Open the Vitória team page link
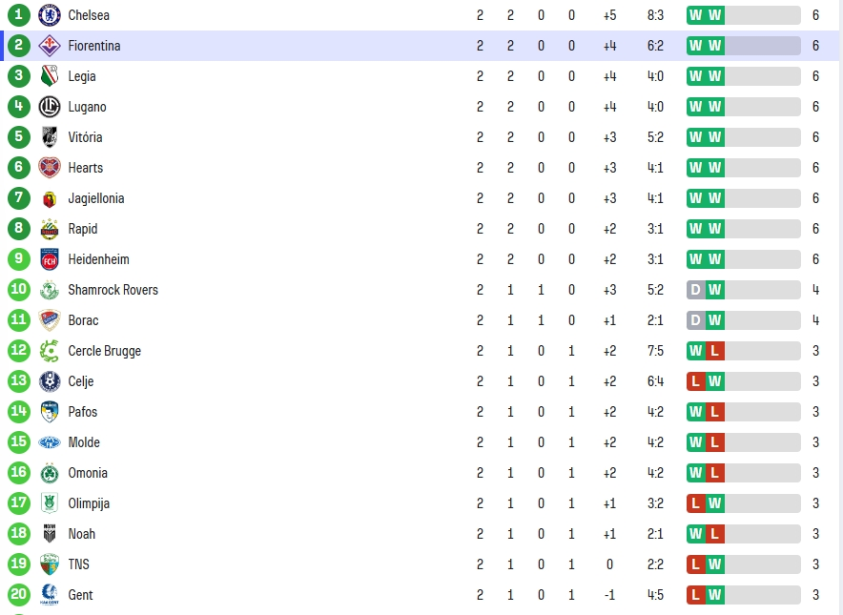 85,137
